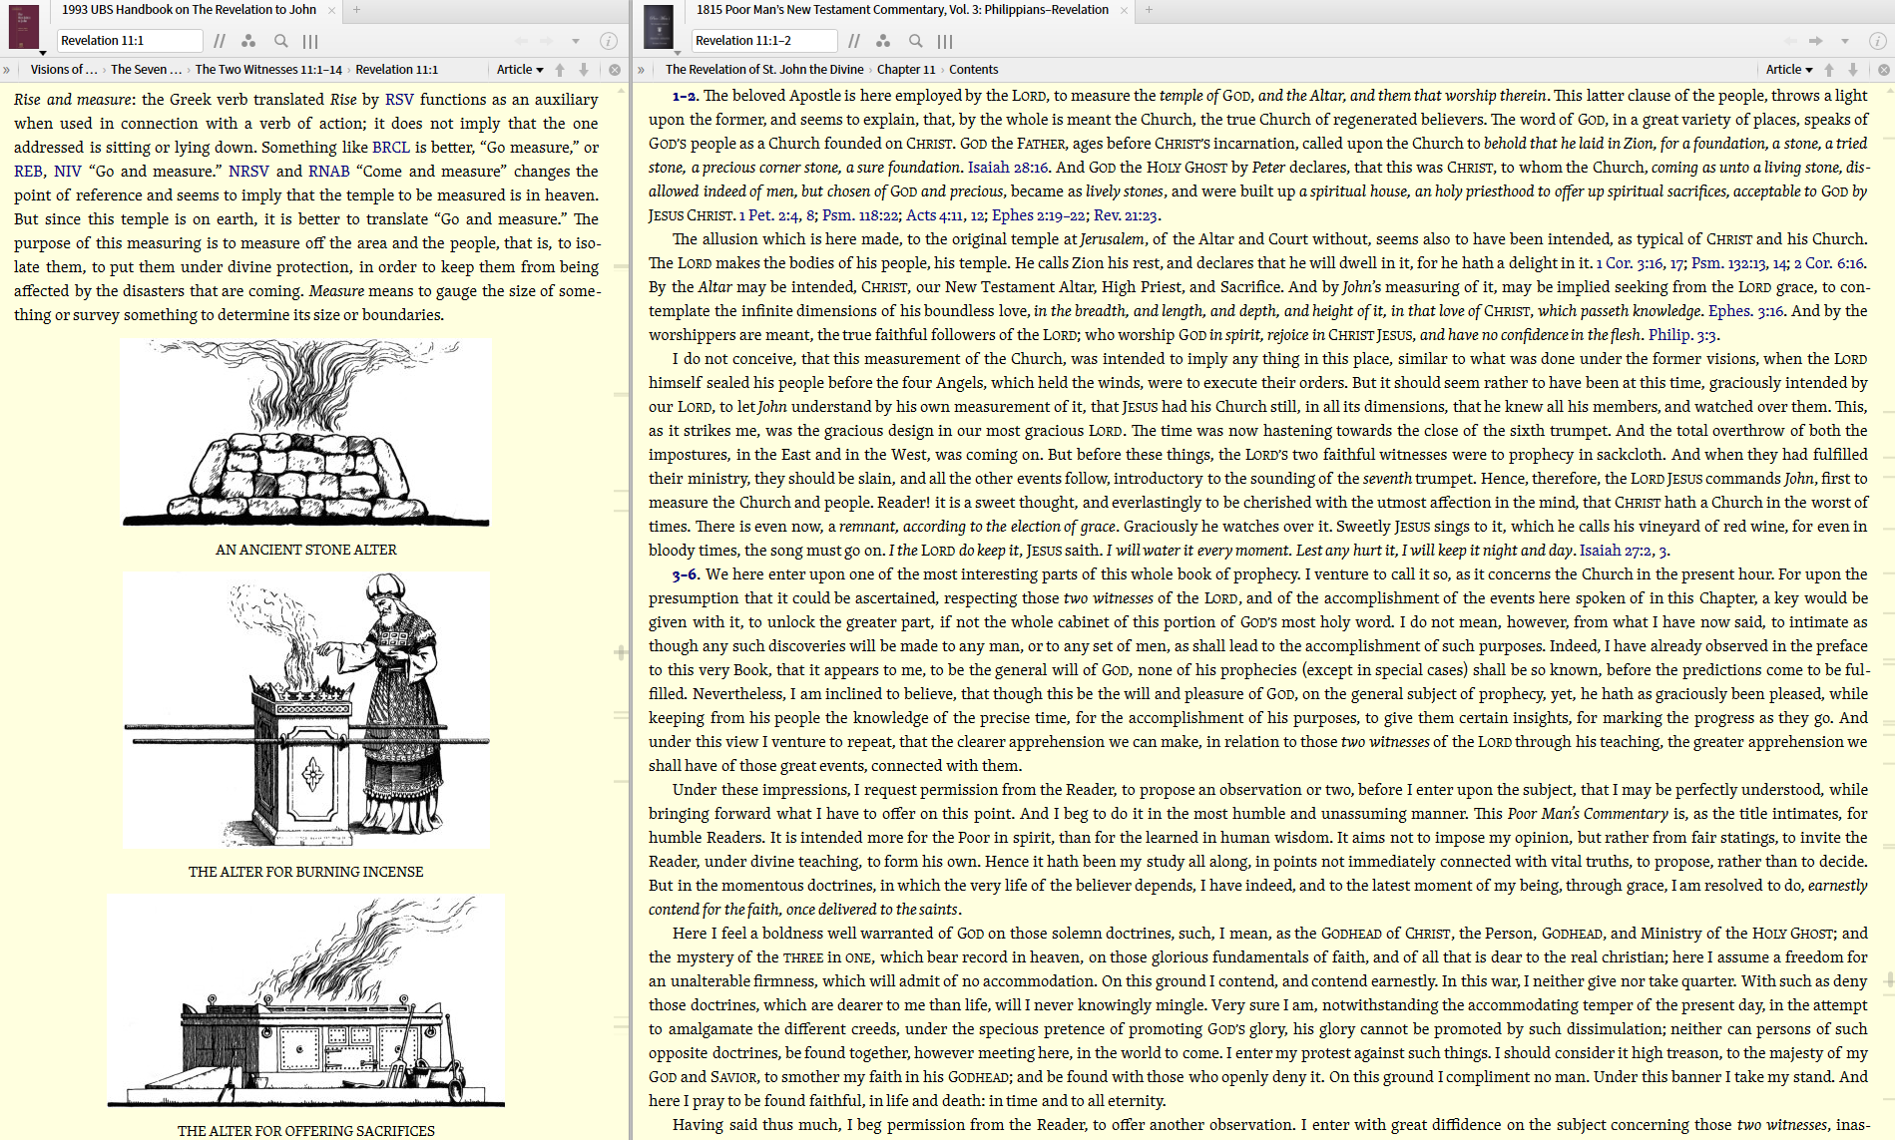The width and height of the screenshot is (1895, 1140).
Task: Open info panel for Poor Man's Commentary
Action: click(x=1877, y=41)
